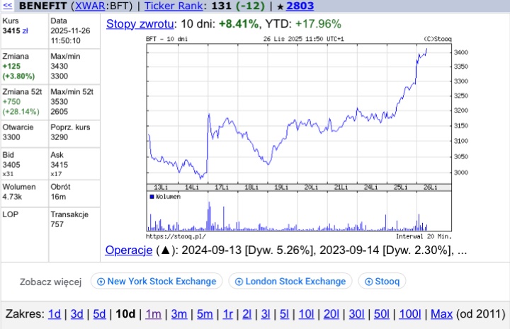Select the 3d range
The width and height of the screenshot is (510, 329).
(76, 314)
